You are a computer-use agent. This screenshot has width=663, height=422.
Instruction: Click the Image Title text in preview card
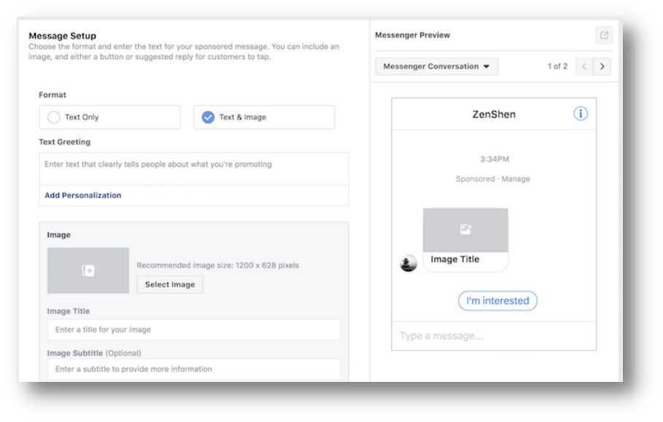(x=455, y=259)
